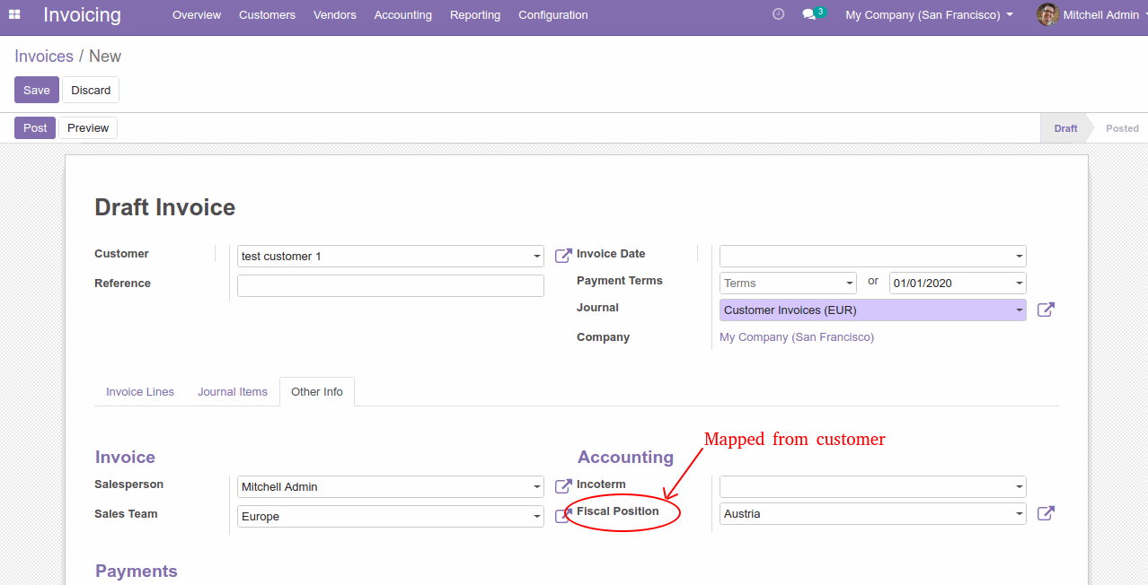Screen dimensions: 1148x585
Task: Click the Reference input field
Action: click(x=391, y=285)
